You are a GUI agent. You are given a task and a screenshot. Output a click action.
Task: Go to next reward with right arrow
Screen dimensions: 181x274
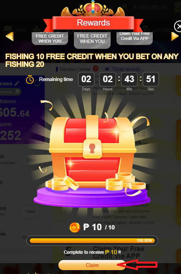pyautogui.click(x=175, y=36)
